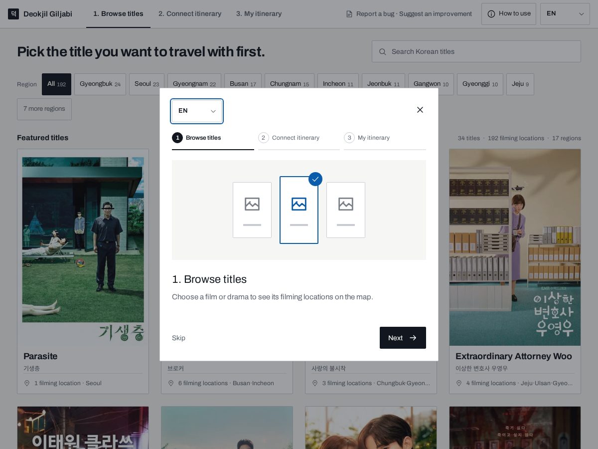Switch to 1. Browse titles tab
The height and width of the screenshot is (449, 598).
118,14
